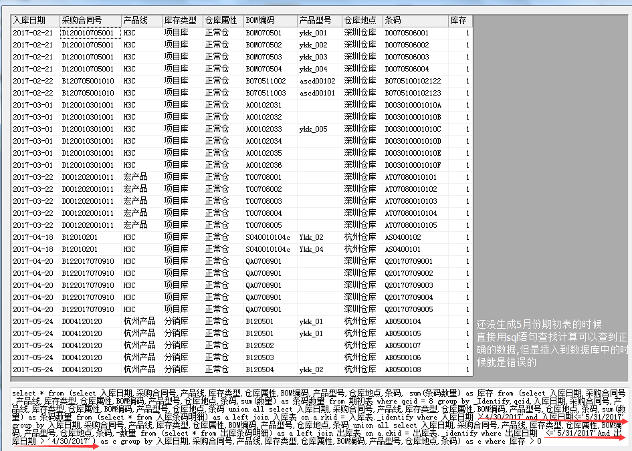Click the 库存 column header
The height and width of the screenshot is (451, 632).
point(460,21)
